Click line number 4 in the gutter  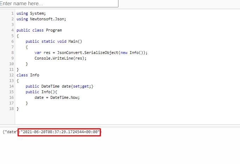tap(12, 30)
